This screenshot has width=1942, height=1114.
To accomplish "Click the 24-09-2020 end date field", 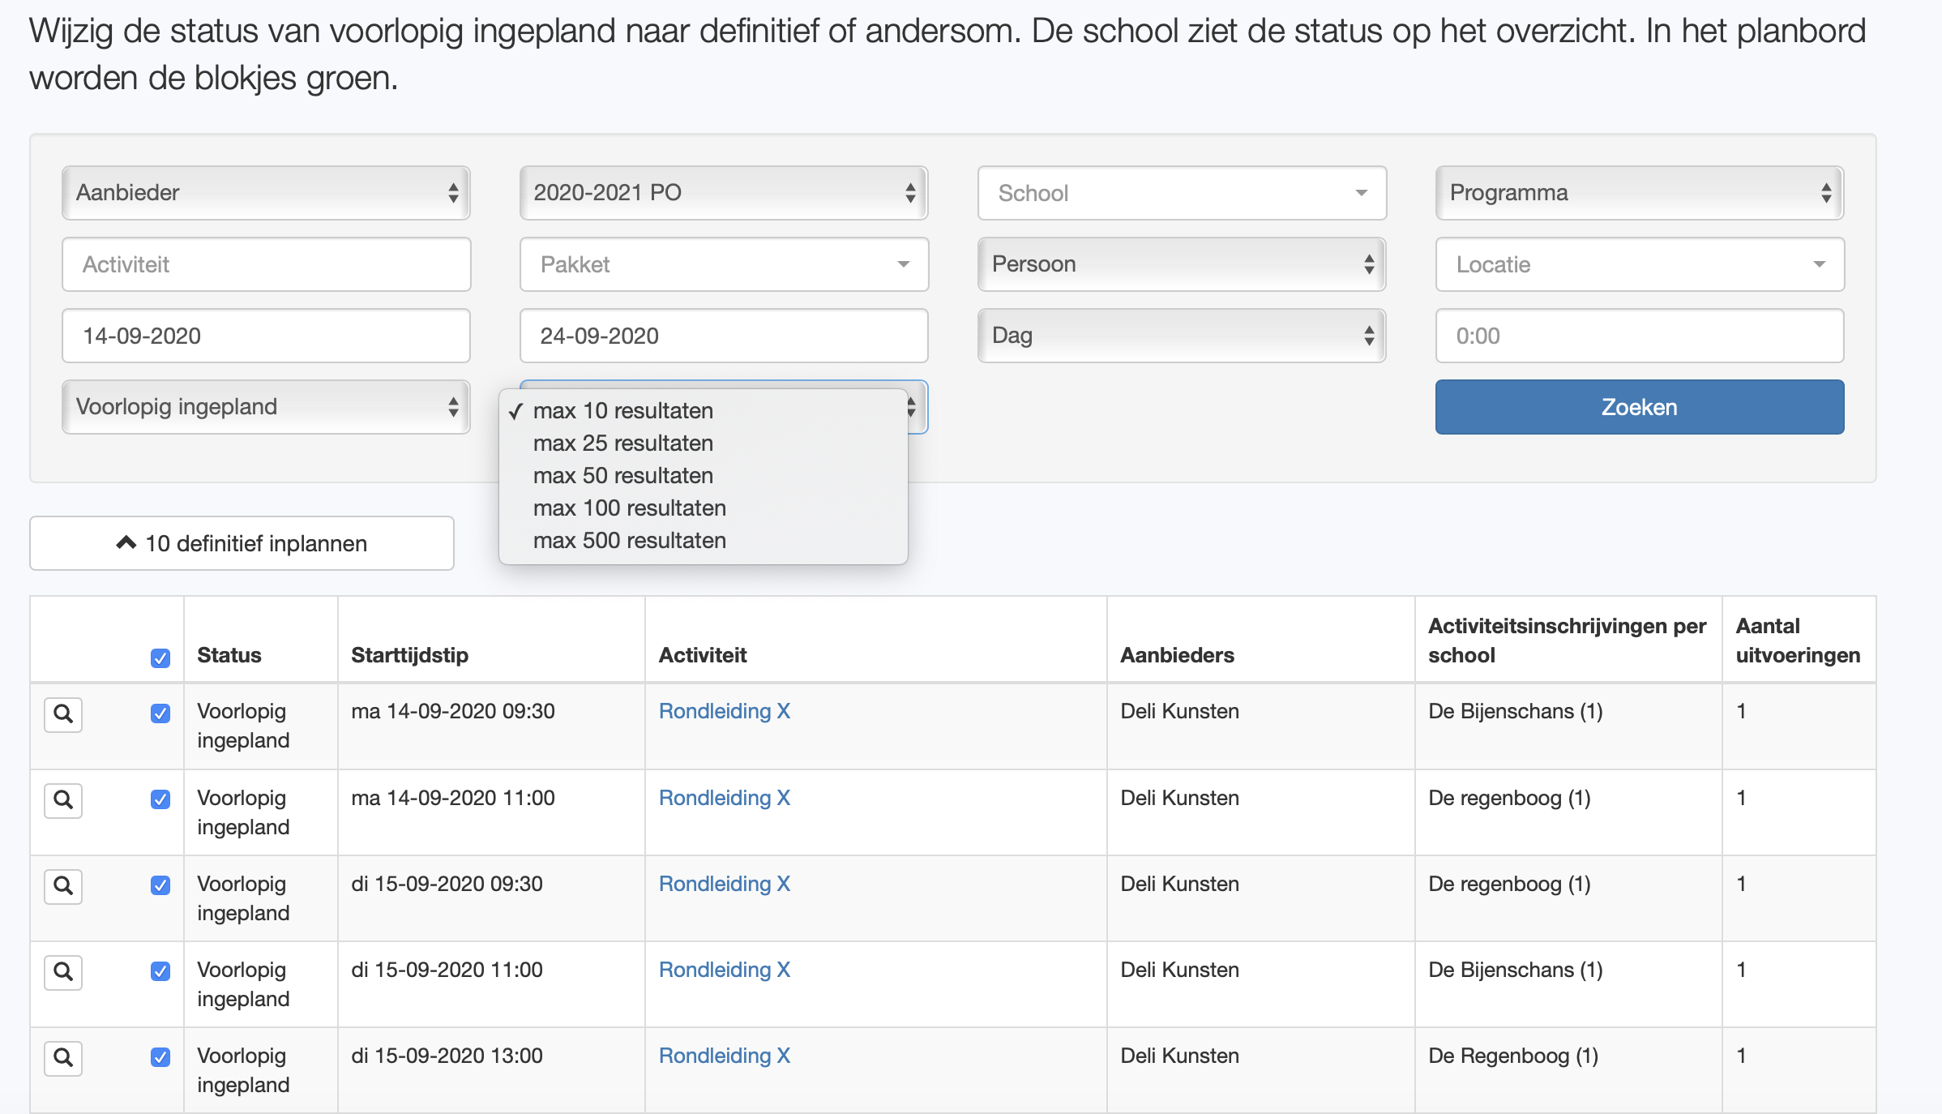I will point(723,336).
